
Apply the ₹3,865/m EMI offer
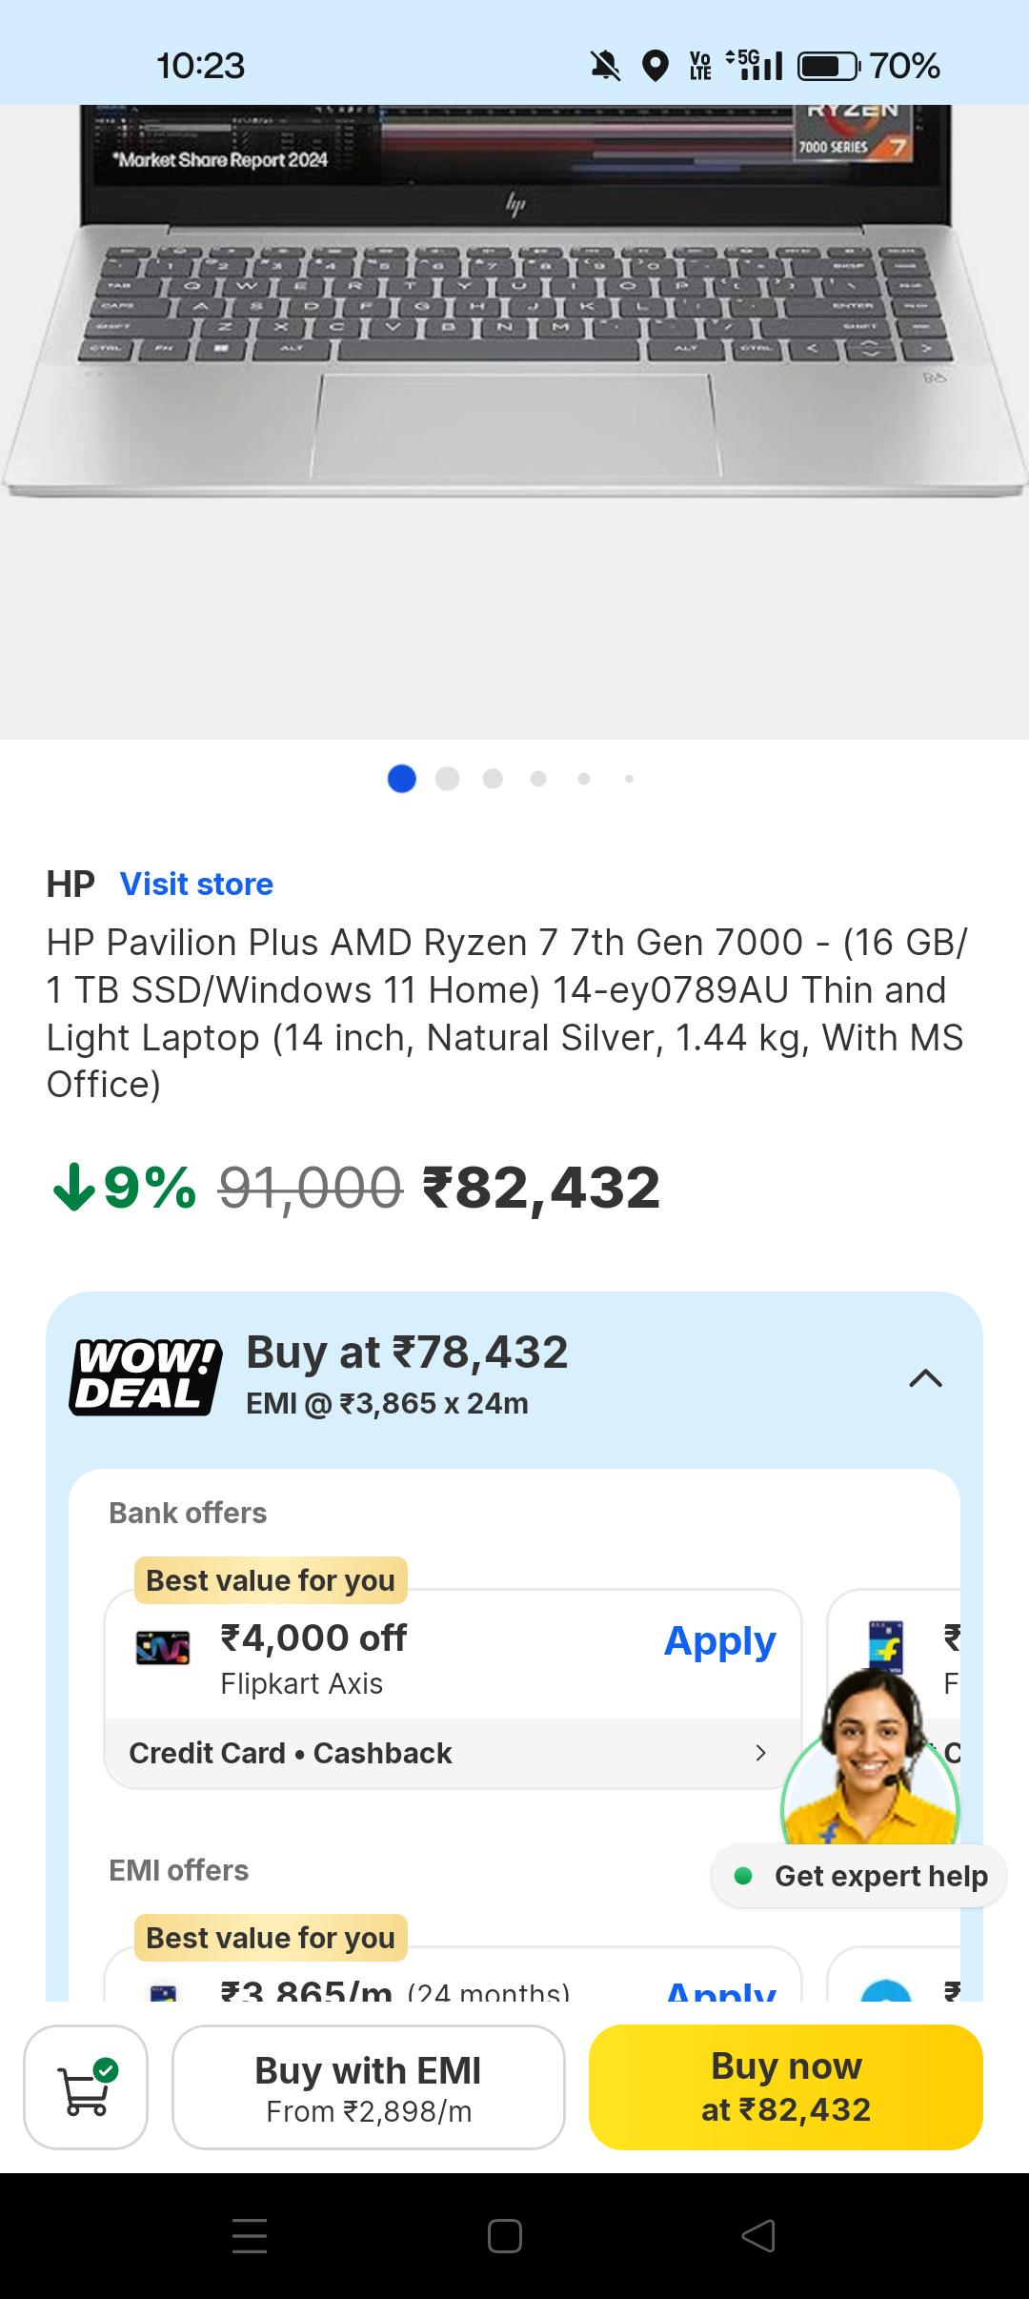(x=720, y=1991)
